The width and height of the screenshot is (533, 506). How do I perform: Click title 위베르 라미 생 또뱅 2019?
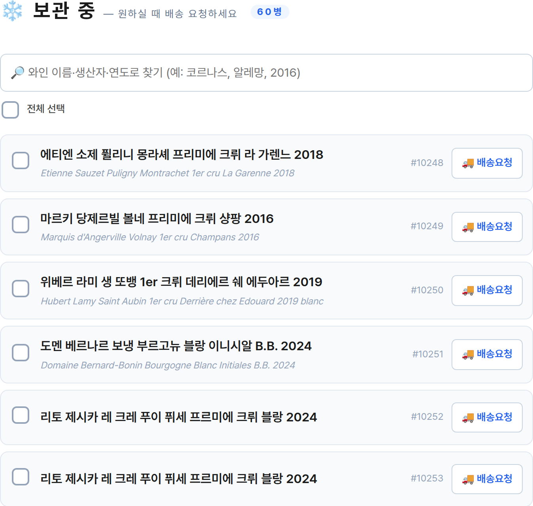[x=181, y=282]
